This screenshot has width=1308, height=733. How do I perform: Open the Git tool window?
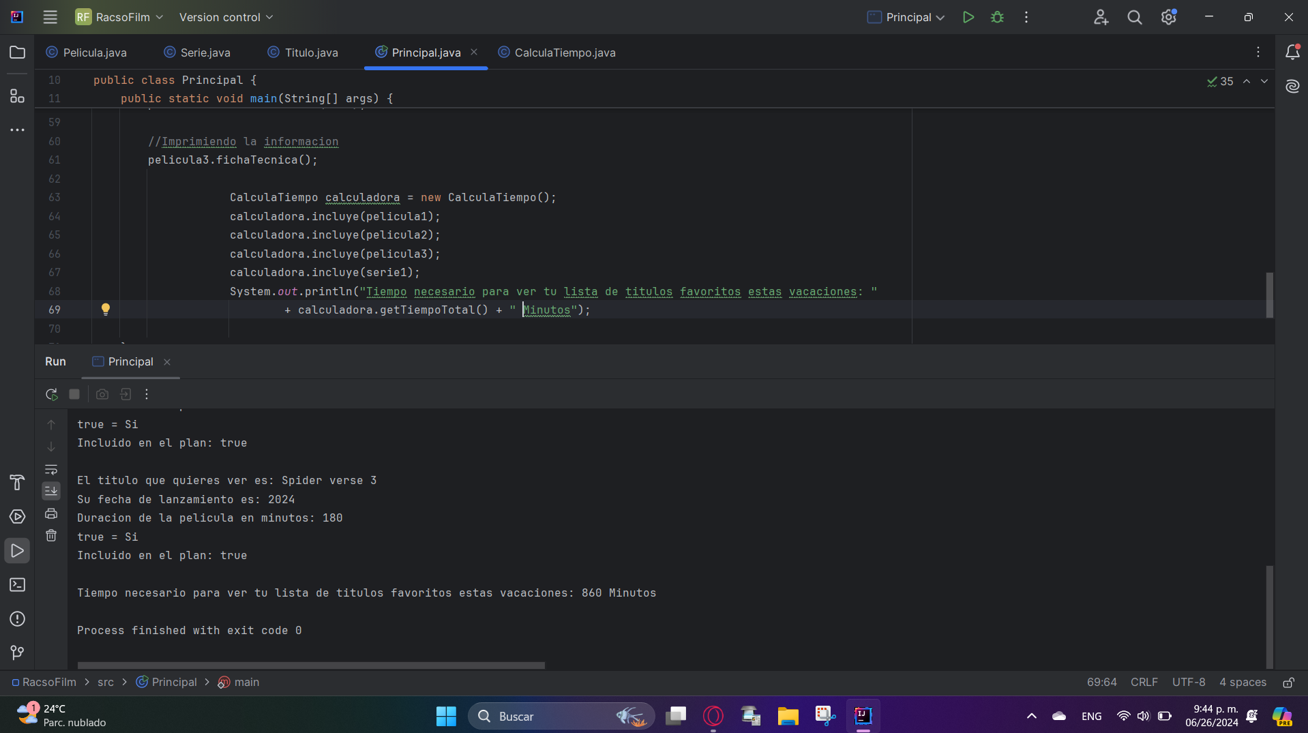(18, 653)
